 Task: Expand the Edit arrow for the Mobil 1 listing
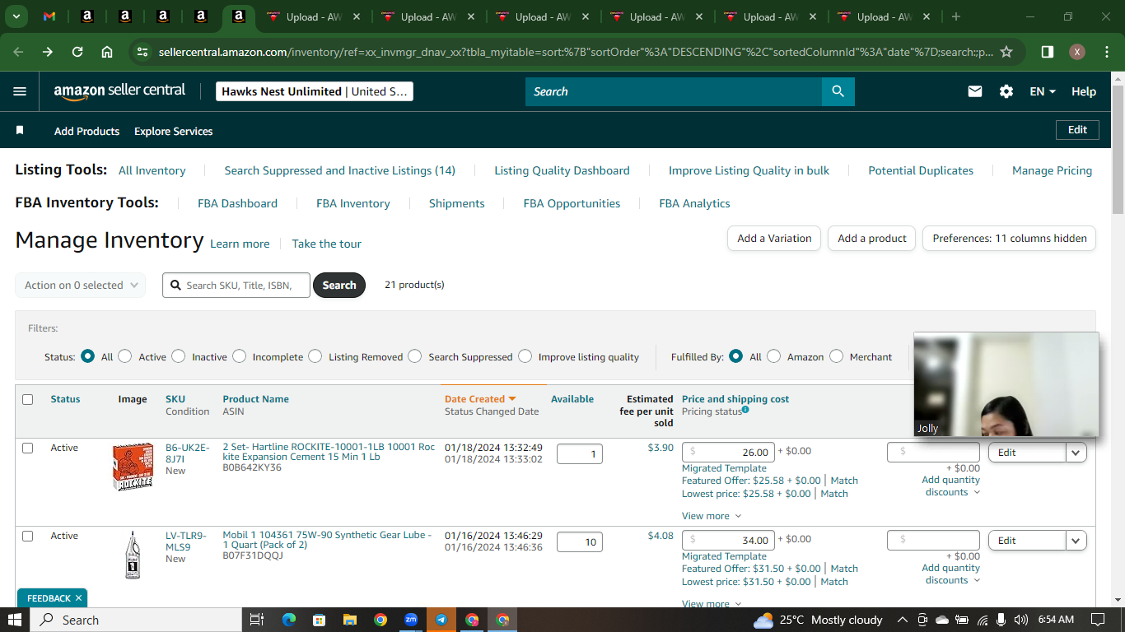[1076, 540]
